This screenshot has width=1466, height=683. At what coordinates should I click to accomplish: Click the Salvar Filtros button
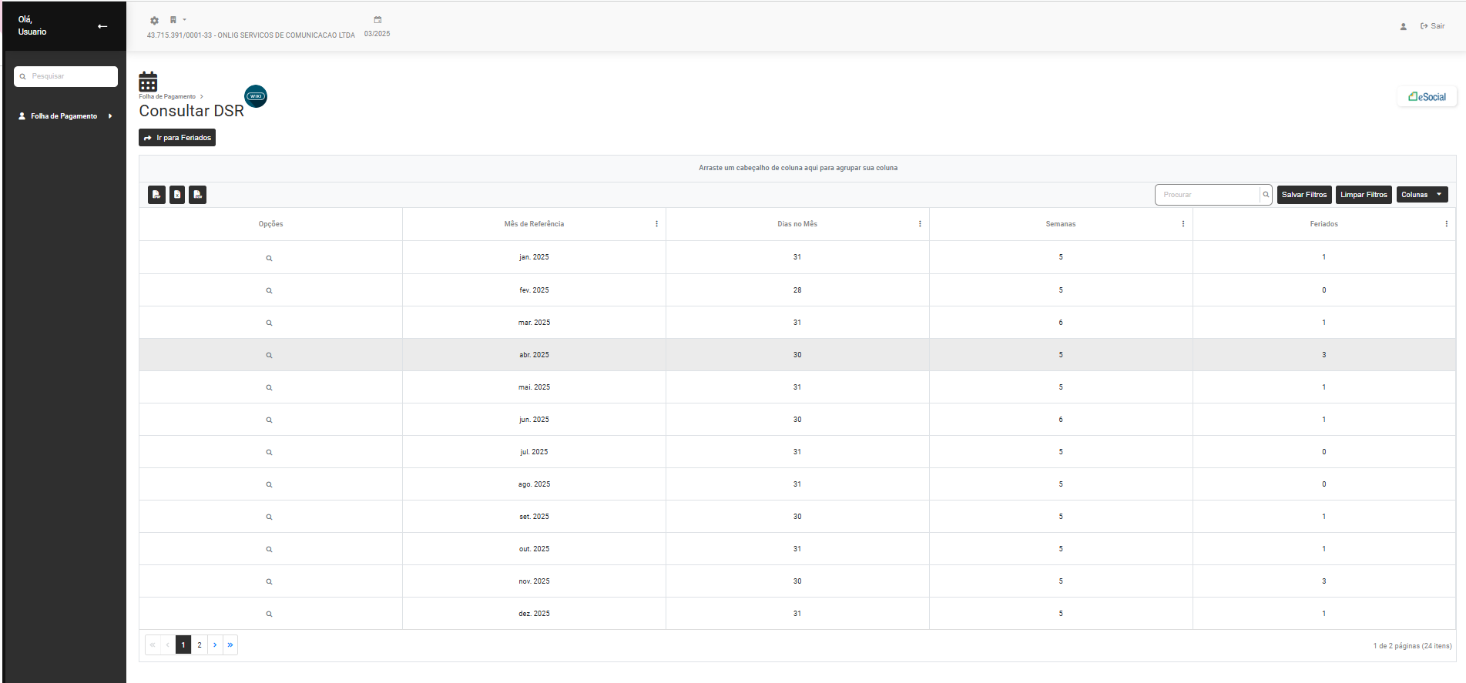click(1303, 195)
